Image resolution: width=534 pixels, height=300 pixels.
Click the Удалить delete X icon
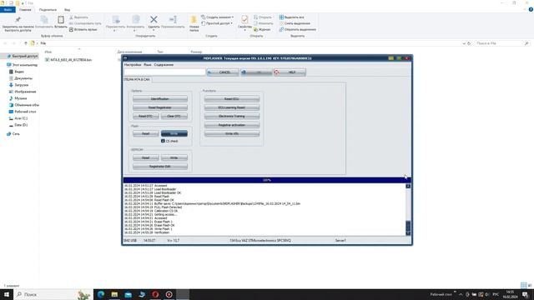154,20
